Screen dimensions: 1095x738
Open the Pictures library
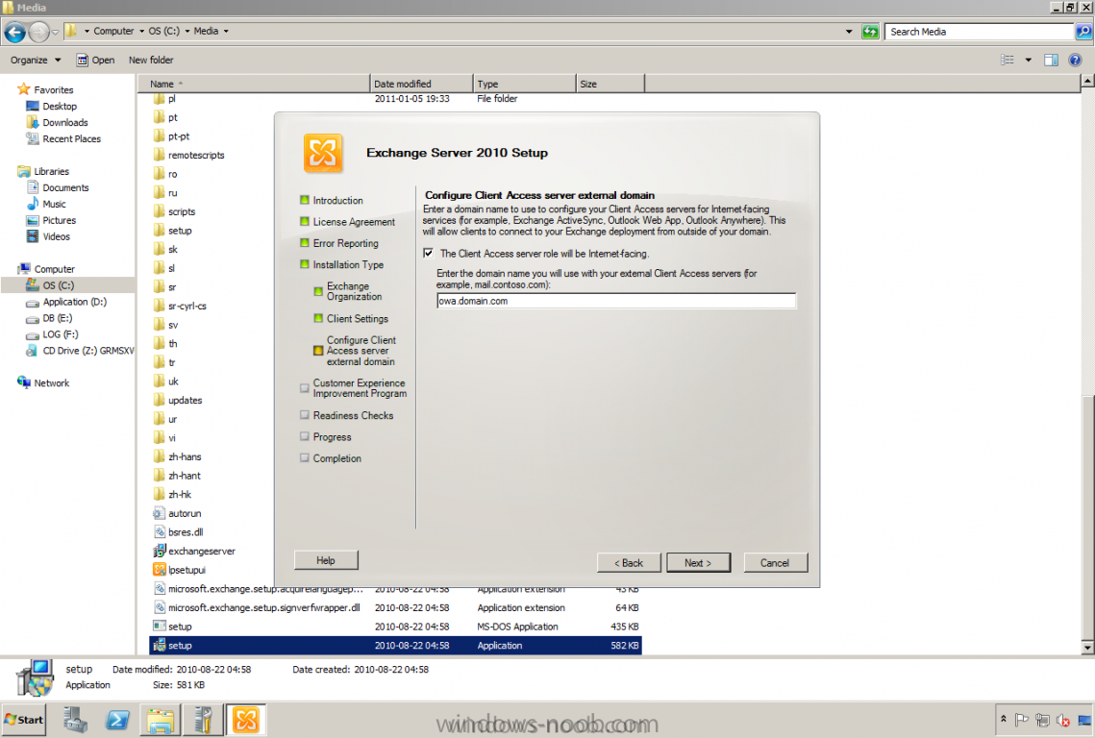tap(51, 220)
